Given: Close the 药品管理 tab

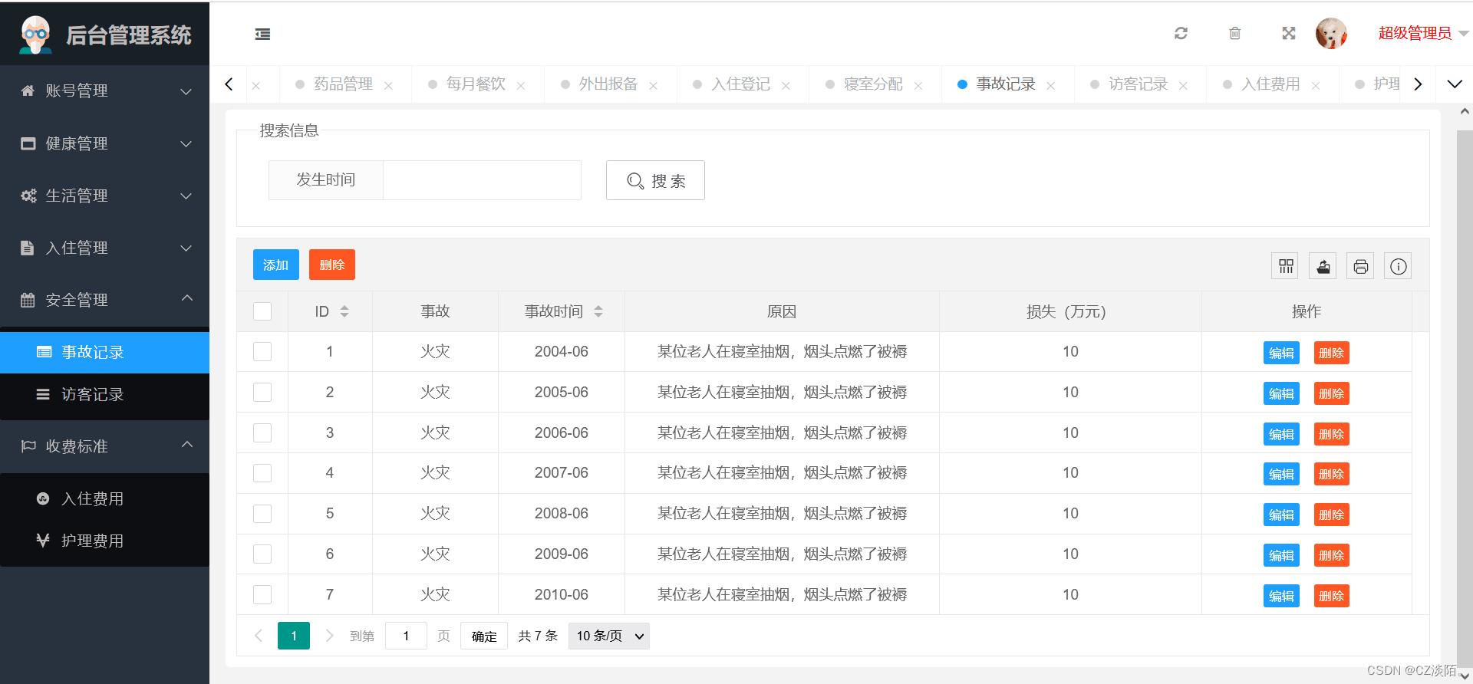Looking at the screenshot, I should coord(388,86).
